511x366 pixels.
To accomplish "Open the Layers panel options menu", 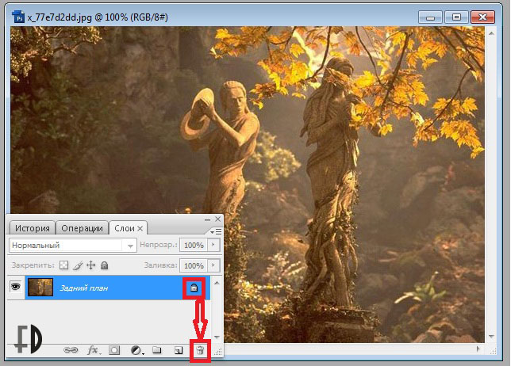I will pos(213,231).
